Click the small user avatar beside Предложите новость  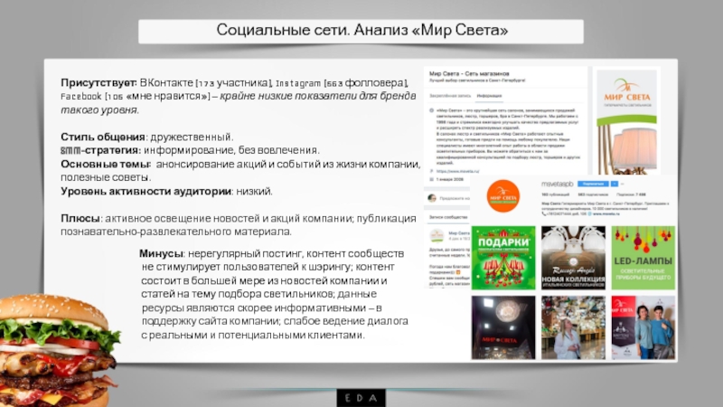coord(432,198)
